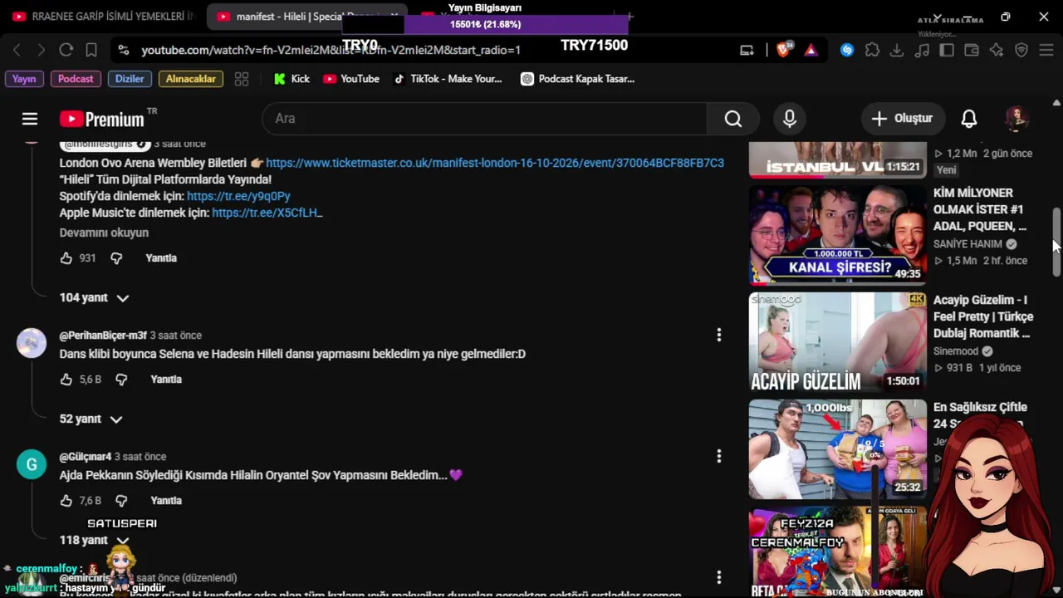Open the YouTube guide hamburger menu

pyautogui.click(x=30, y=119)
